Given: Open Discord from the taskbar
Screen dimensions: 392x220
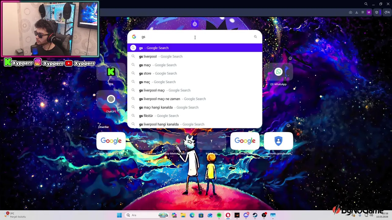Looking at the screenshot, I should [x=246, y=215].
